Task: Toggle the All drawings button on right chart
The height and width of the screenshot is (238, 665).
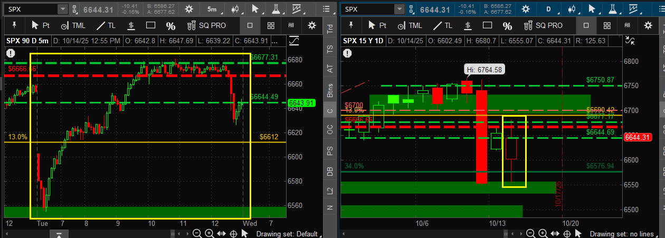Action: click(628, 25)
